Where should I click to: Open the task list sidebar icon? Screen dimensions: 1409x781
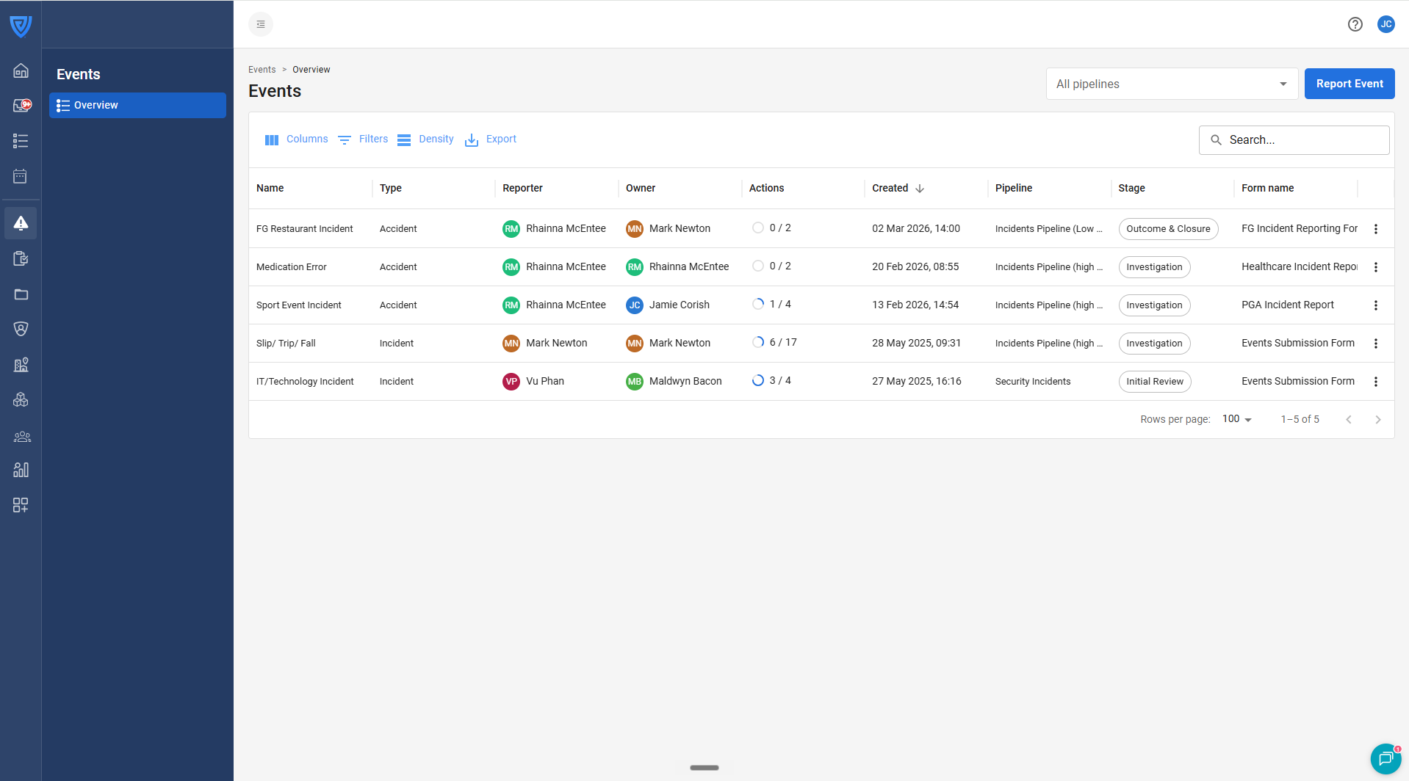click(x=21, y=141)
